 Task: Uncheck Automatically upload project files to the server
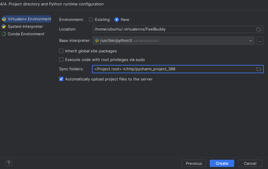point(61,79)
